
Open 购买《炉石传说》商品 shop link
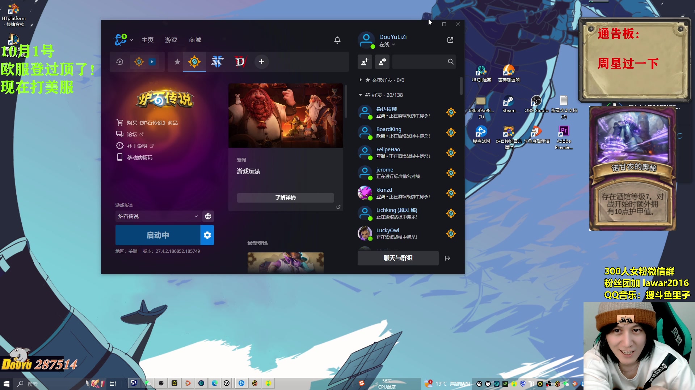coord(147,123)
